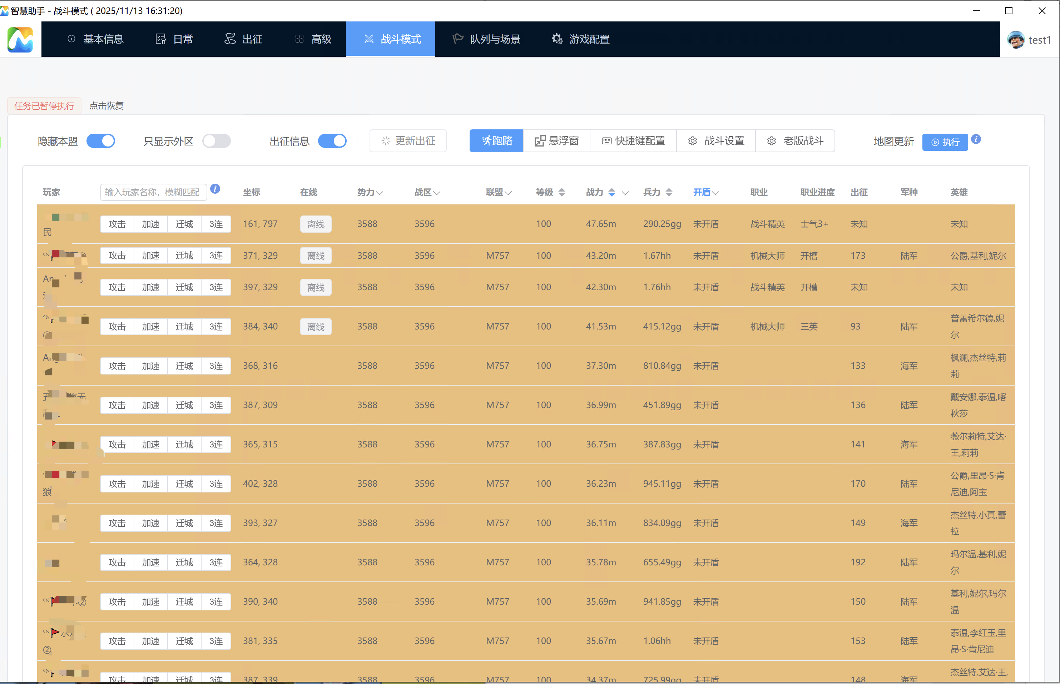1060x684 pixels.
Task: Click the 英雄 column header
Action: coord(959,192)
